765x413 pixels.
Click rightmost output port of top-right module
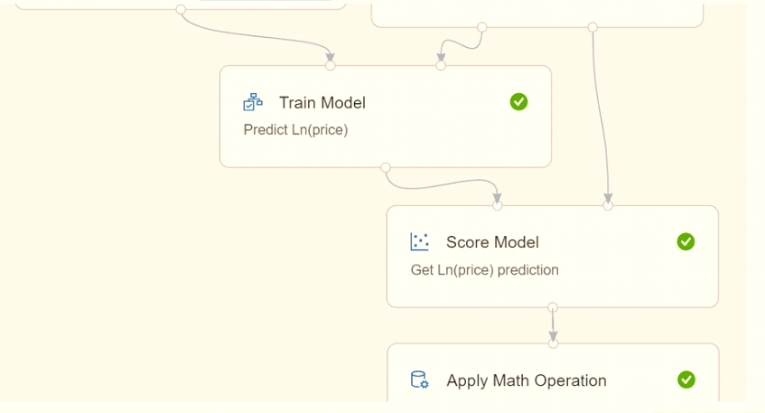[592, 27]
